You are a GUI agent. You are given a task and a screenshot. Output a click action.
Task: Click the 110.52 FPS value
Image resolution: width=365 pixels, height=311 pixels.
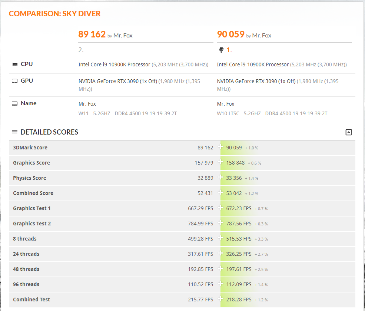(x=200, y=284)
